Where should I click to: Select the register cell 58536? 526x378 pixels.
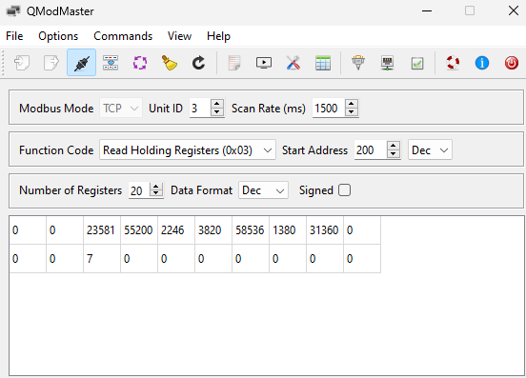click(251, 230)
